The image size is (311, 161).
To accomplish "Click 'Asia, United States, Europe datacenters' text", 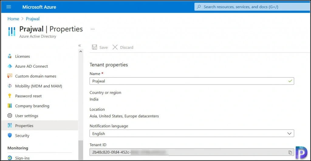I will point(124,116).
